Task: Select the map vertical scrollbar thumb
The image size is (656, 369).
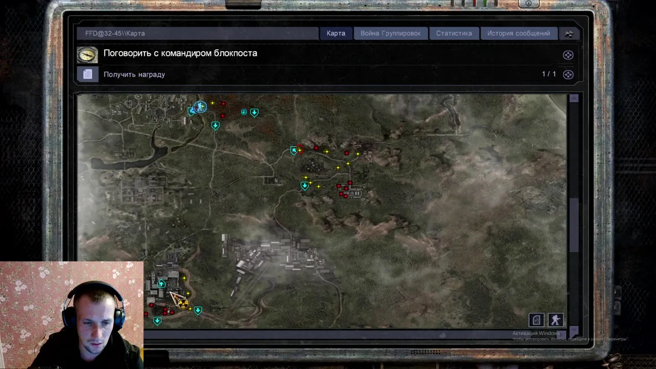Action: point(573,225)
